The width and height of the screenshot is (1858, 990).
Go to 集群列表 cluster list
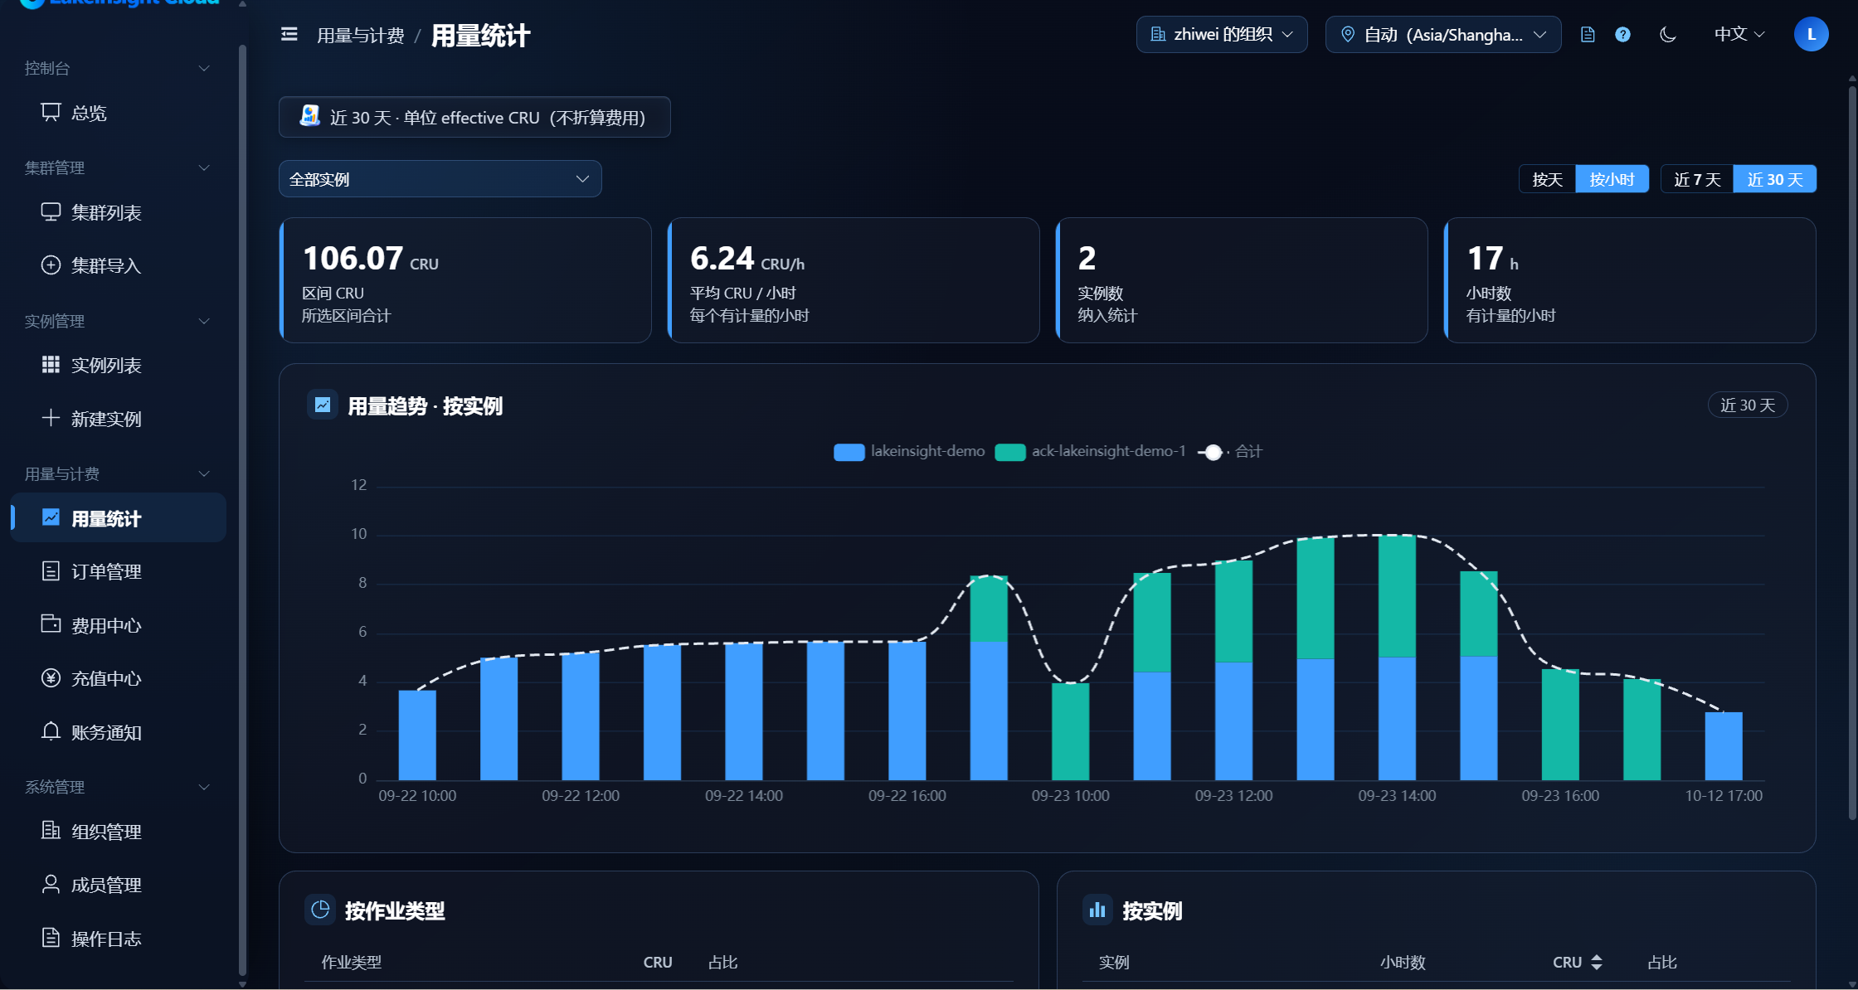(x=118, y=212)
